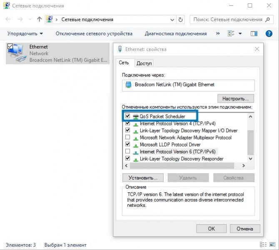The width and height of the screenshot is (279, 250).
Task: Enable Internet Protocol Version 6 checkbox
Action: (x=127, y=151)
